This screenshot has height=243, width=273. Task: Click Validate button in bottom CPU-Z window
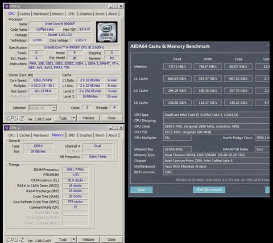(x=88, y=240)
